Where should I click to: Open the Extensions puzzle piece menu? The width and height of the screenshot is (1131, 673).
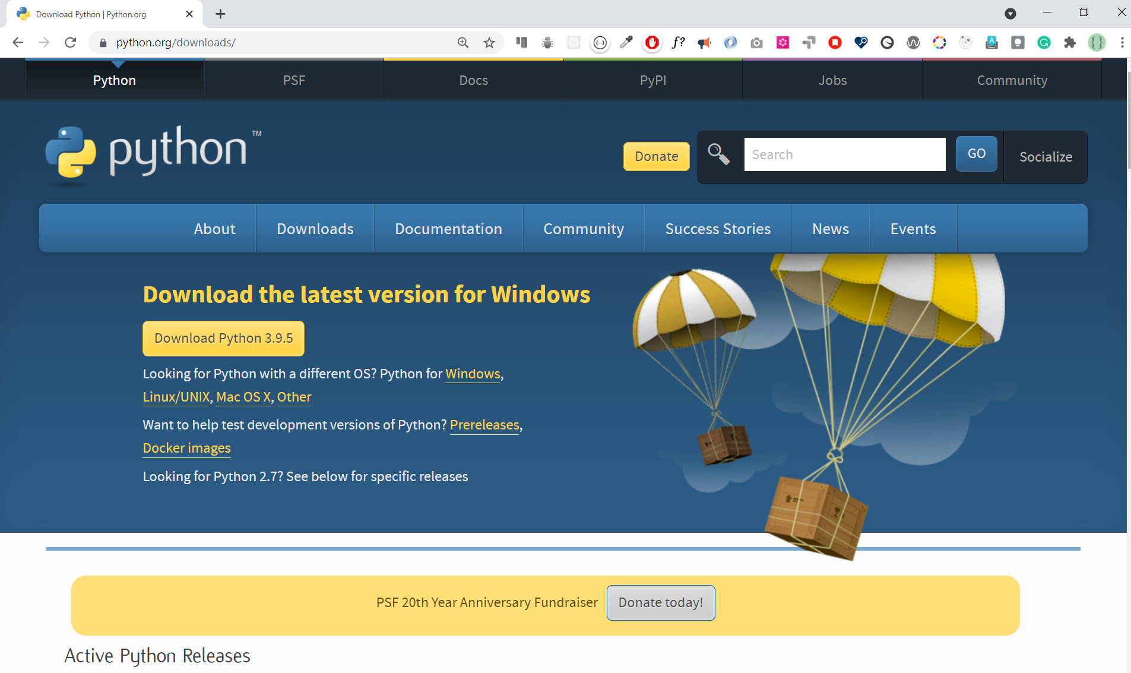1070,42
